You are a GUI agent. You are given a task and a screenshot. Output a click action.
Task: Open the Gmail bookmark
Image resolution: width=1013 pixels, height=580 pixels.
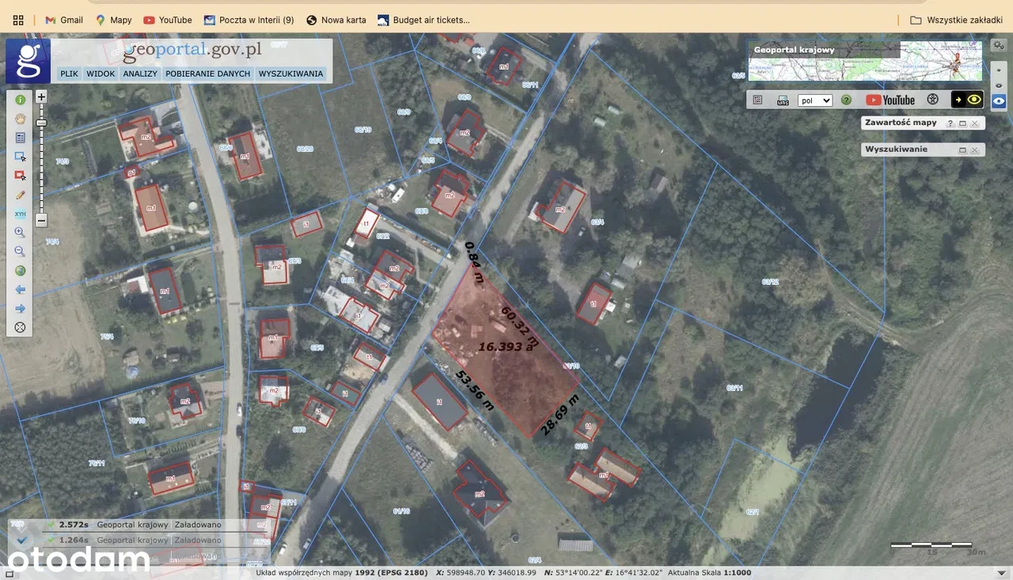coord(63,20)
